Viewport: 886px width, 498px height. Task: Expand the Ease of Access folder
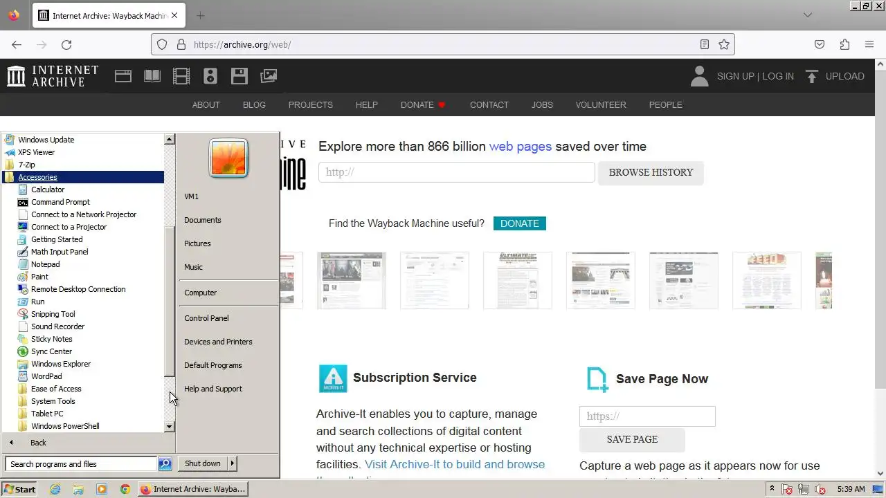click(55, 389)
